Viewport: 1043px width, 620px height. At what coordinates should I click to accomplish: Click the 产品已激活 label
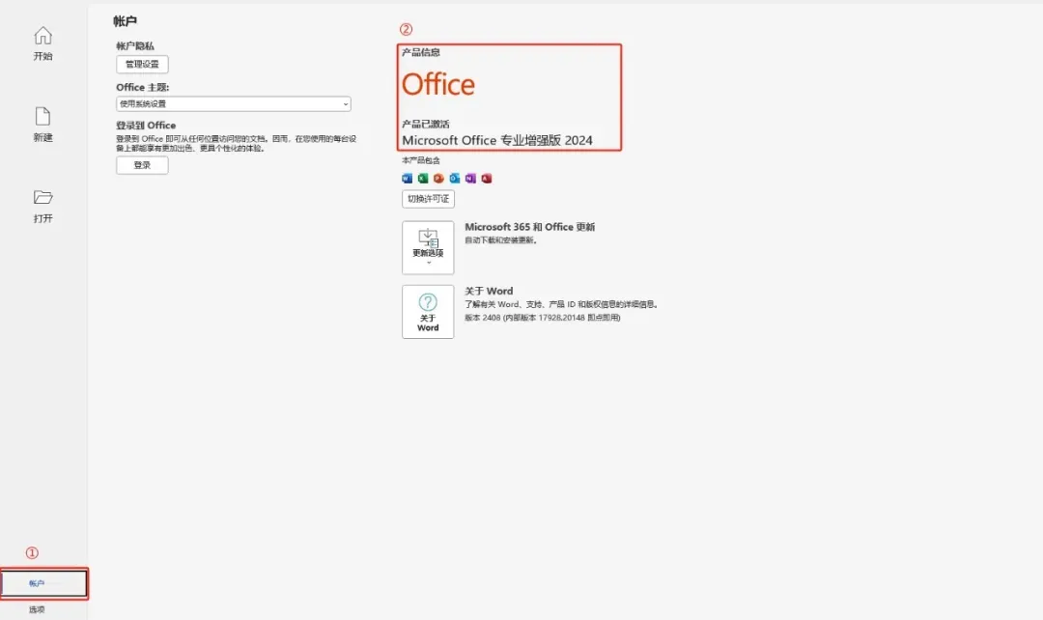(426, 124)
